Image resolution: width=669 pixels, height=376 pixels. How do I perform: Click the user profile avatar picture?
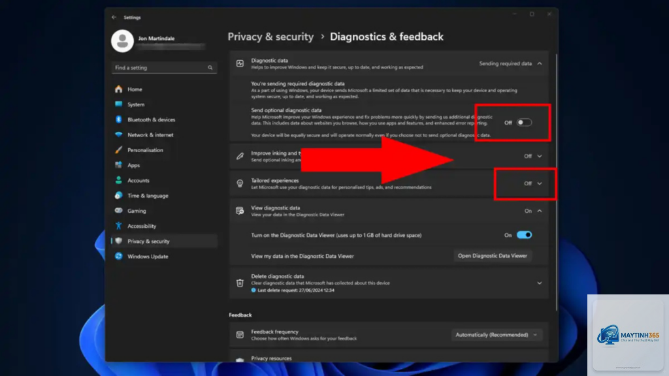122,41
